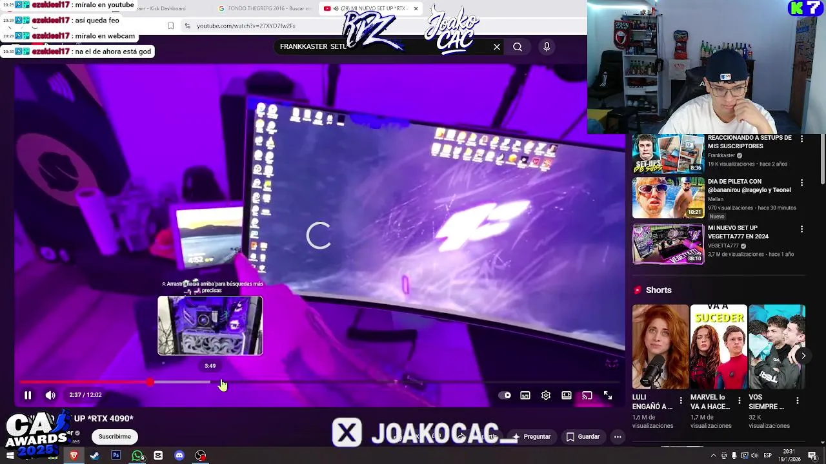Image resolution: width=826 pixels, height=464 pixels.
Task: Bookmark the page in the address bar
Action: pyautogui.click(x=170, y=26)
